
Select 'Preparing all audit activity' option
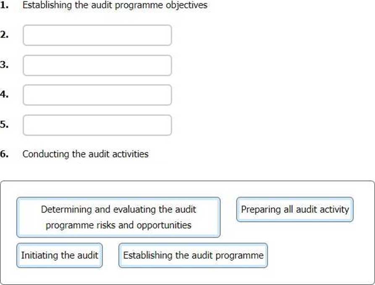click(x=295, y=210)
